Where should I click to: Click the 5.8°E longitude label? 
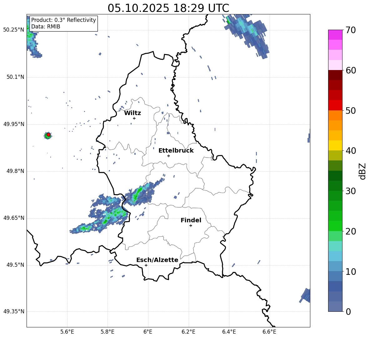107,332
